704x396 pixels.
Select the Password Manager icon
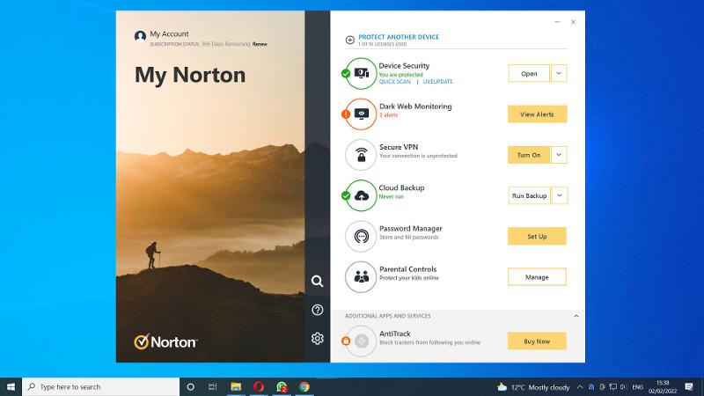click(x=361, y=236)
